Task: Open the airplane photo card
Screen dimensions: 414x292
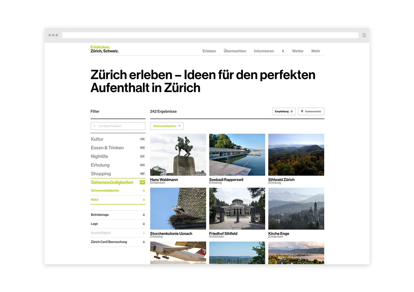Action: 178,253
